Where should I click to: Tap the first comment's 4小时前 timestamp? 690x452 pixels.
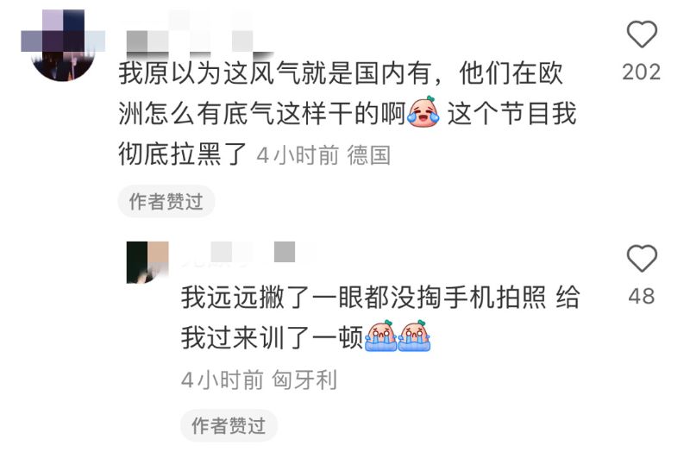(x=298, y=155)
